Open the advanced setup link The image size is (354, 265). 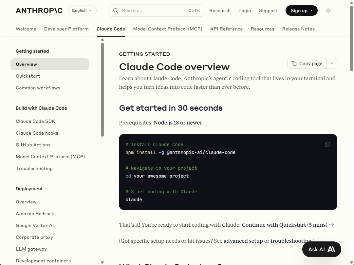[243, 241]
